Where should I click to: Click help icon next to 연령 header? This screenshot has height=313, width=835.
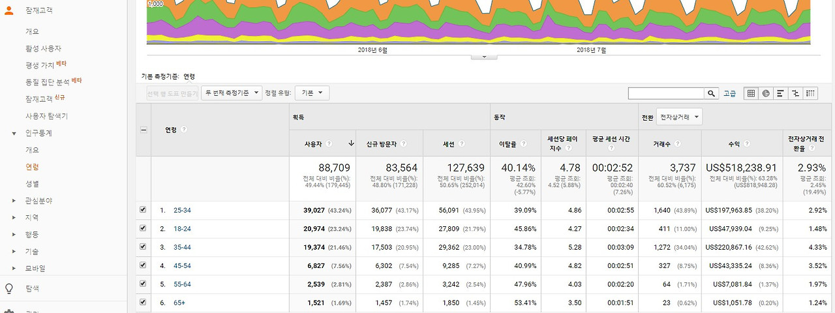pos(184,129)
